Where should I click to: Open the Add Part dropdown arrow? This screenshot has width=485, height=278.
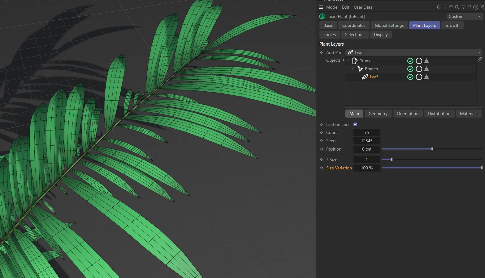[479, 52]
